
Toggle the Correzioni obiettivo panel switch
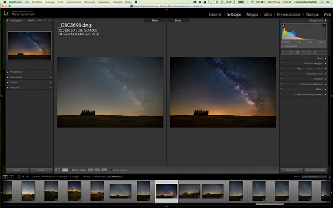281,84
